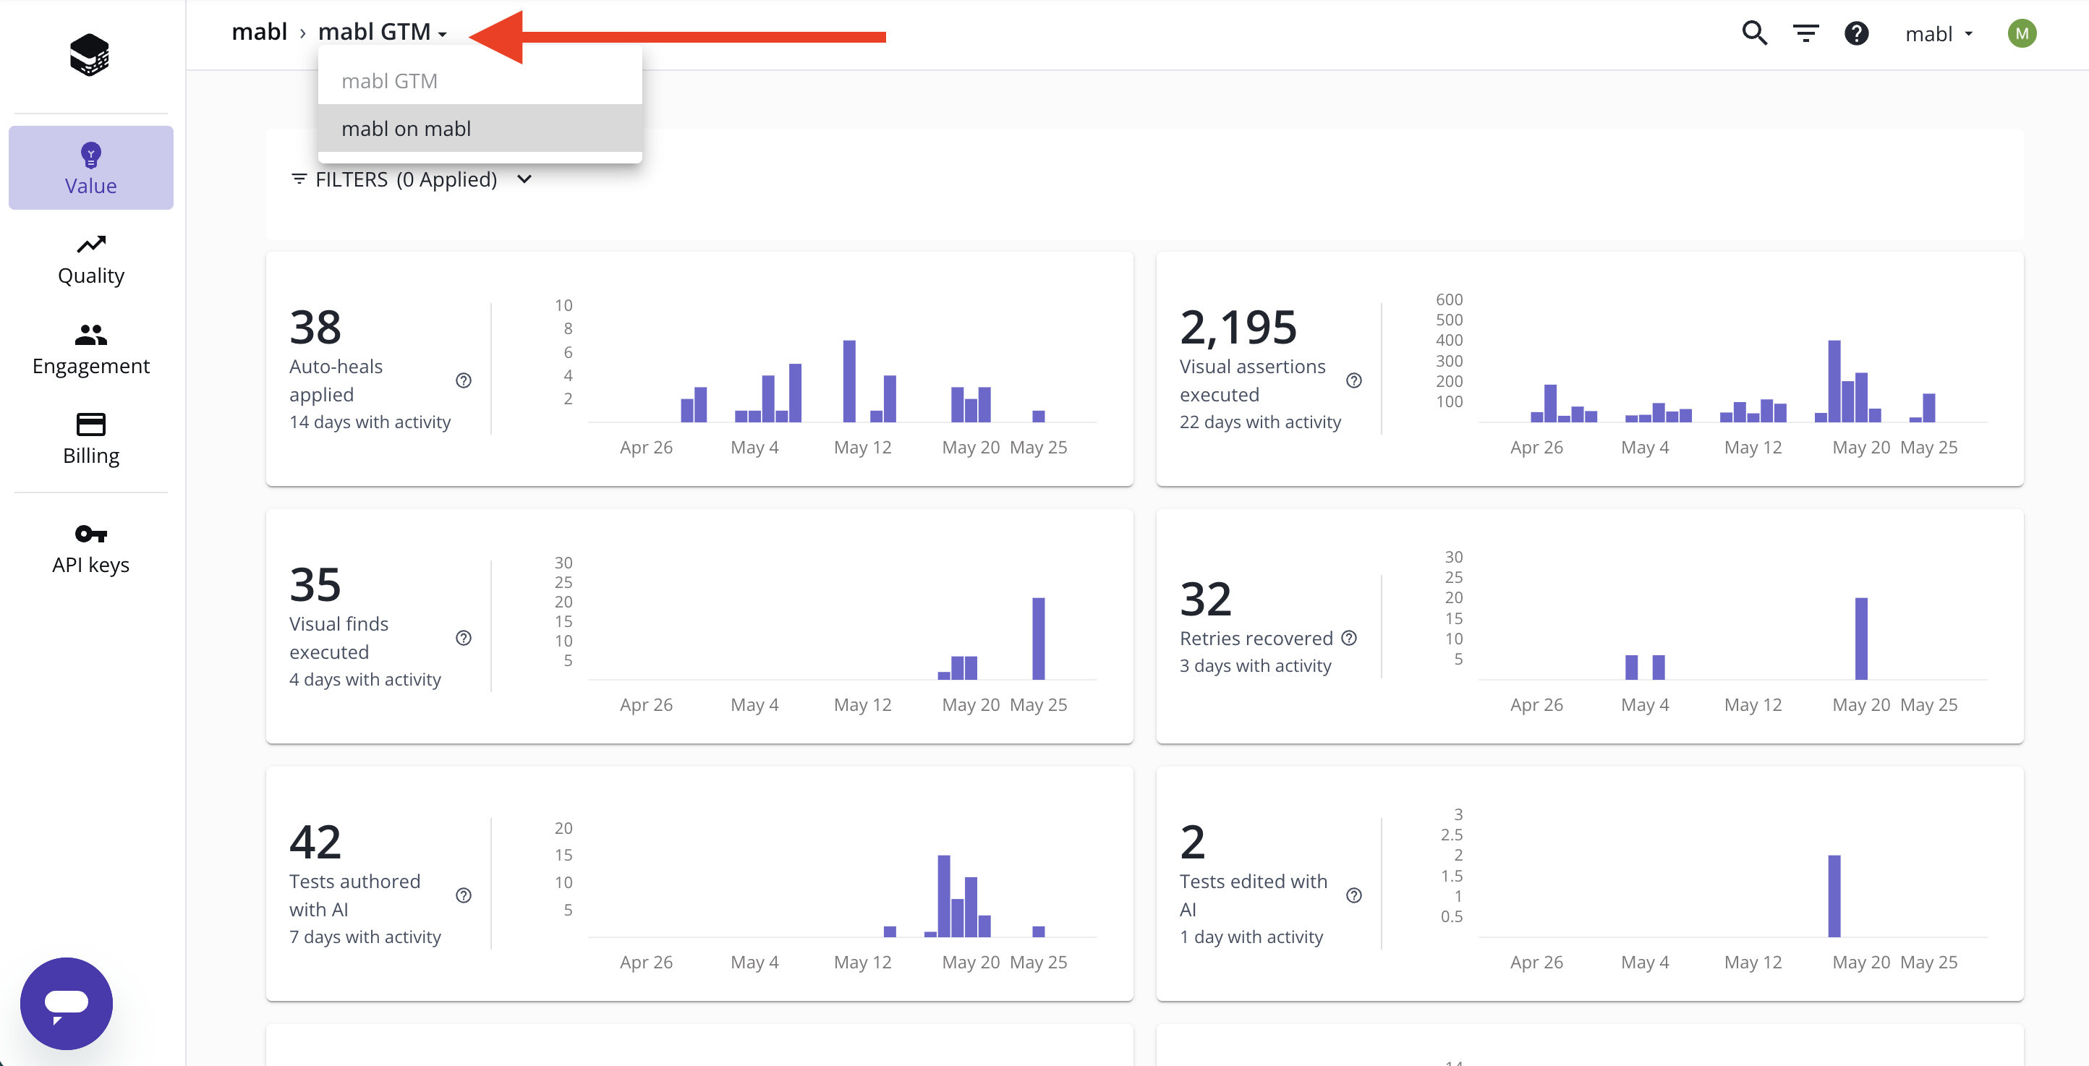This screenshot has width=2089, height=1066.
Task: Click the mabl breadcrumb link
Action: [x=260, y=32]
